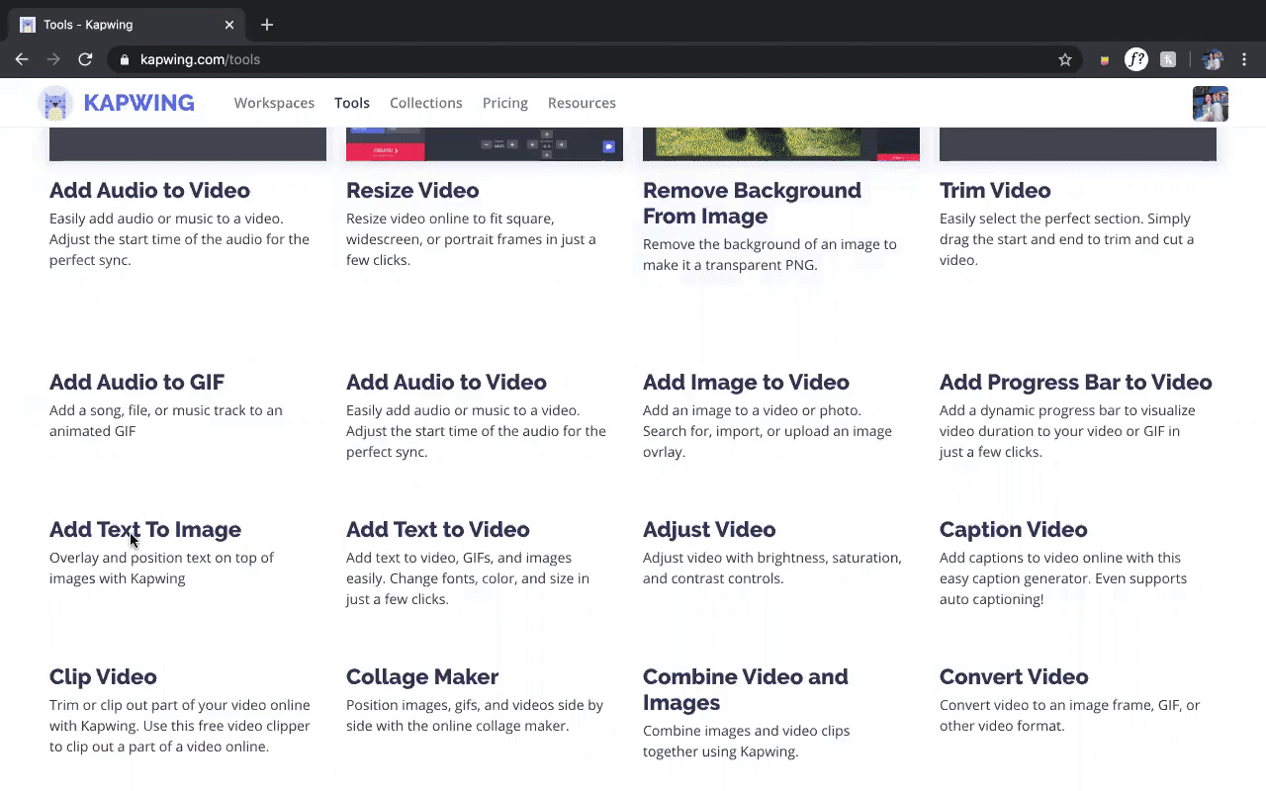This screenshot has width=1266, height=791.
Task: Open Remove Background From Image tool
Action: pyautogui.click(x=752, y=203)
